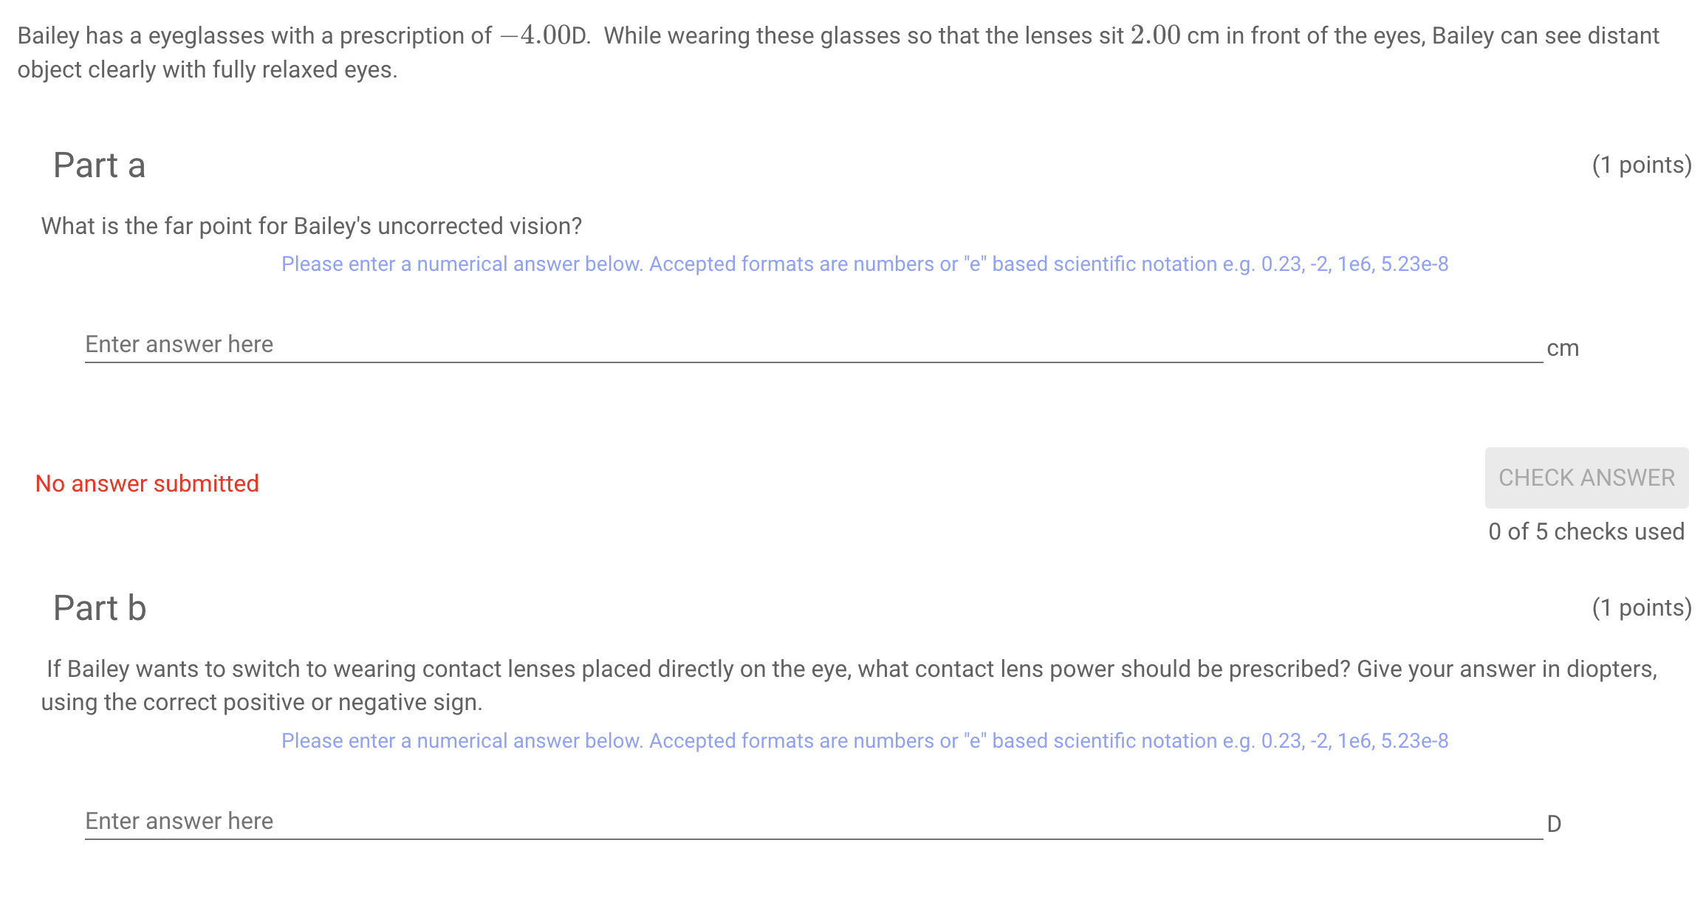
Task: Select the 'D' unit label for Part b
Action: point(1552,824)
